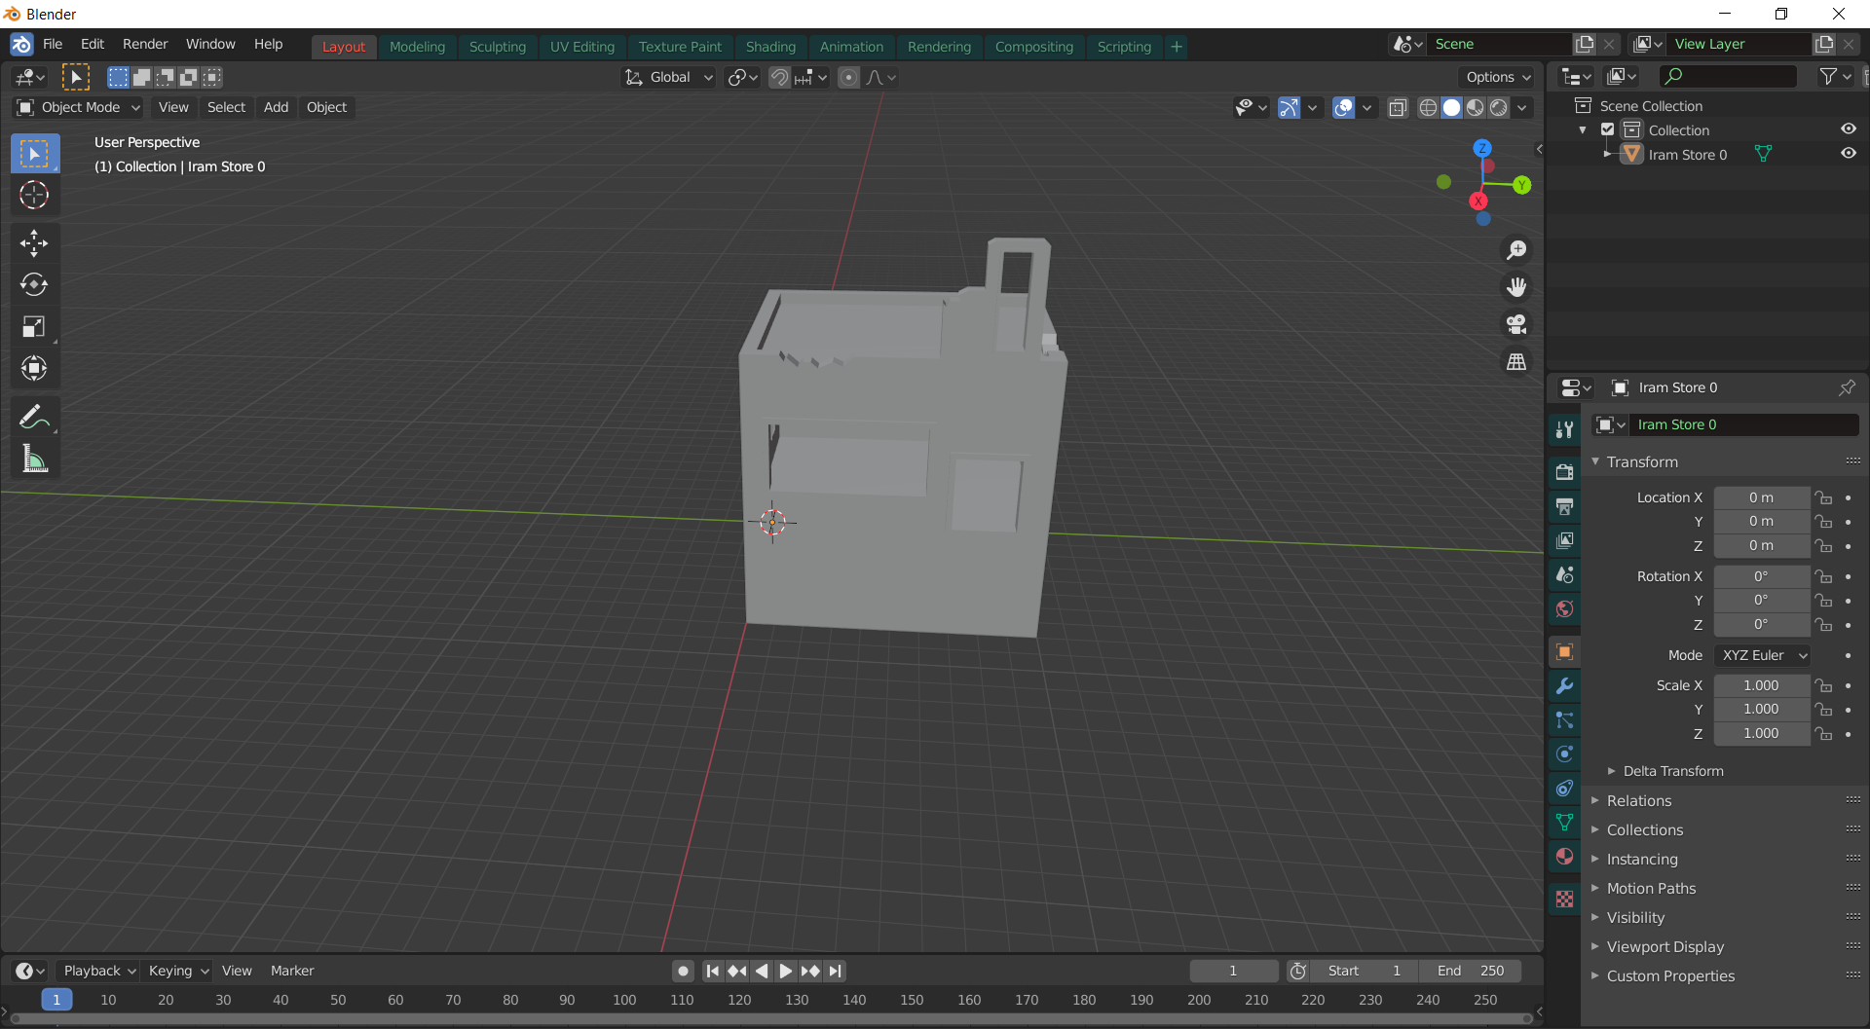
Task: Select the Move tool in toolbar
Action: pyautogui.click(x=34, y=242)
